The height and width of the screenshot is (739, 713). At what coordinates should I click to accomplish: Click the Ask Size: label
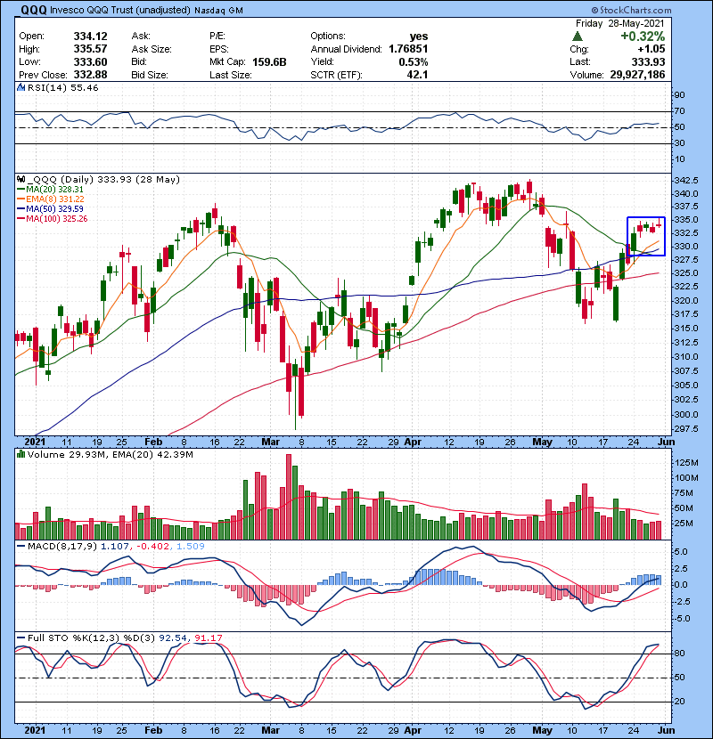(x=152, y=49)
